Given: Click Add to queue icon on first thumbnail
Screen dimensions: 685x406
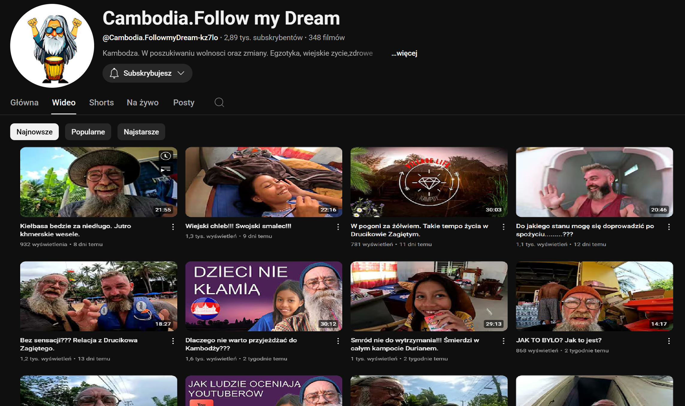Looking at the screenshot, I should click(165, 169).
